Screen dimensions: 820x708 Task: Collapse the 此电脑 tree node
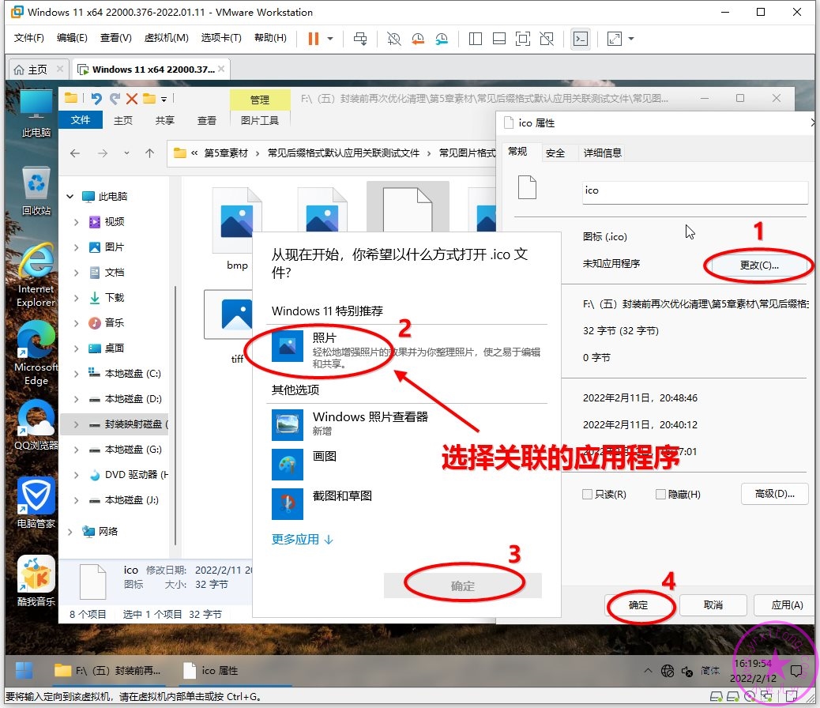[x=70, y=197]
